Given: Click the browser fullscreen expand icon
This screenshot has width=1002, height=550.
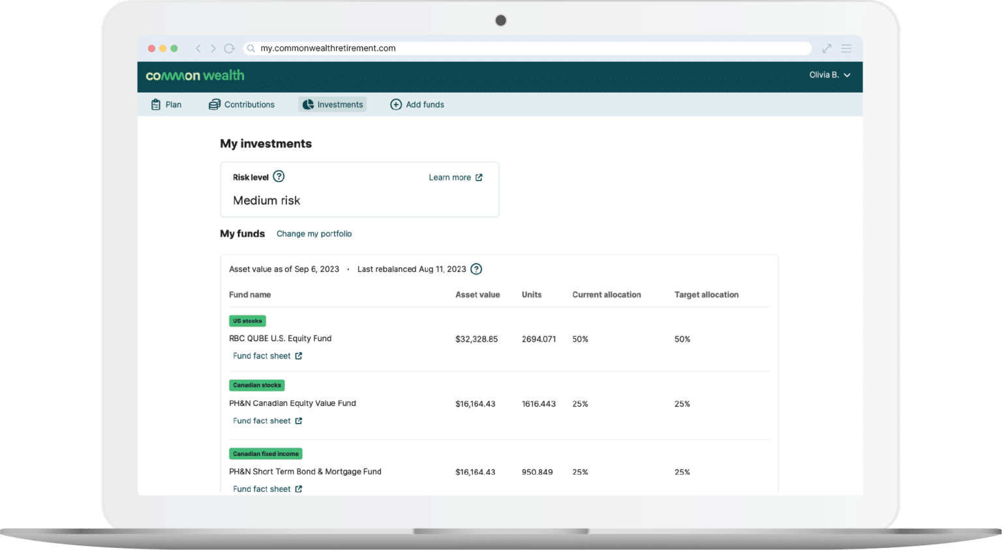Looking at the screenshot, I should (827, 48).
